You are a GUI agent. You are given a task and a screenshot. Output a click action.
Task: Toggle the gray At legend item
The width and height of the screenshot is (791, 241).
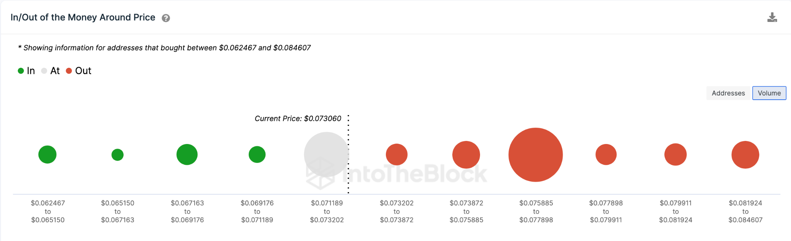point(50,71)
